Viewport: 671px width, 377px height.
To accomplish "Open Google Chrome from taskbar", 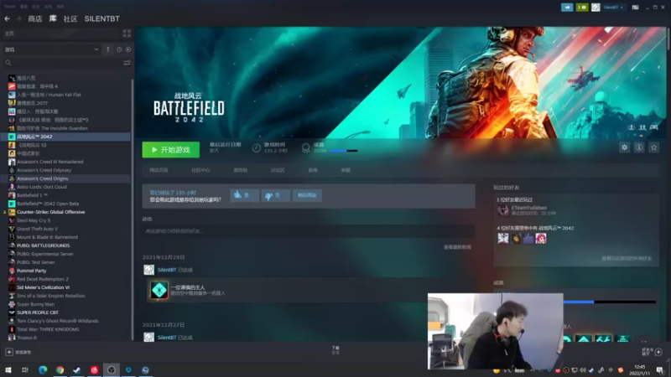I will pos(60,370).
